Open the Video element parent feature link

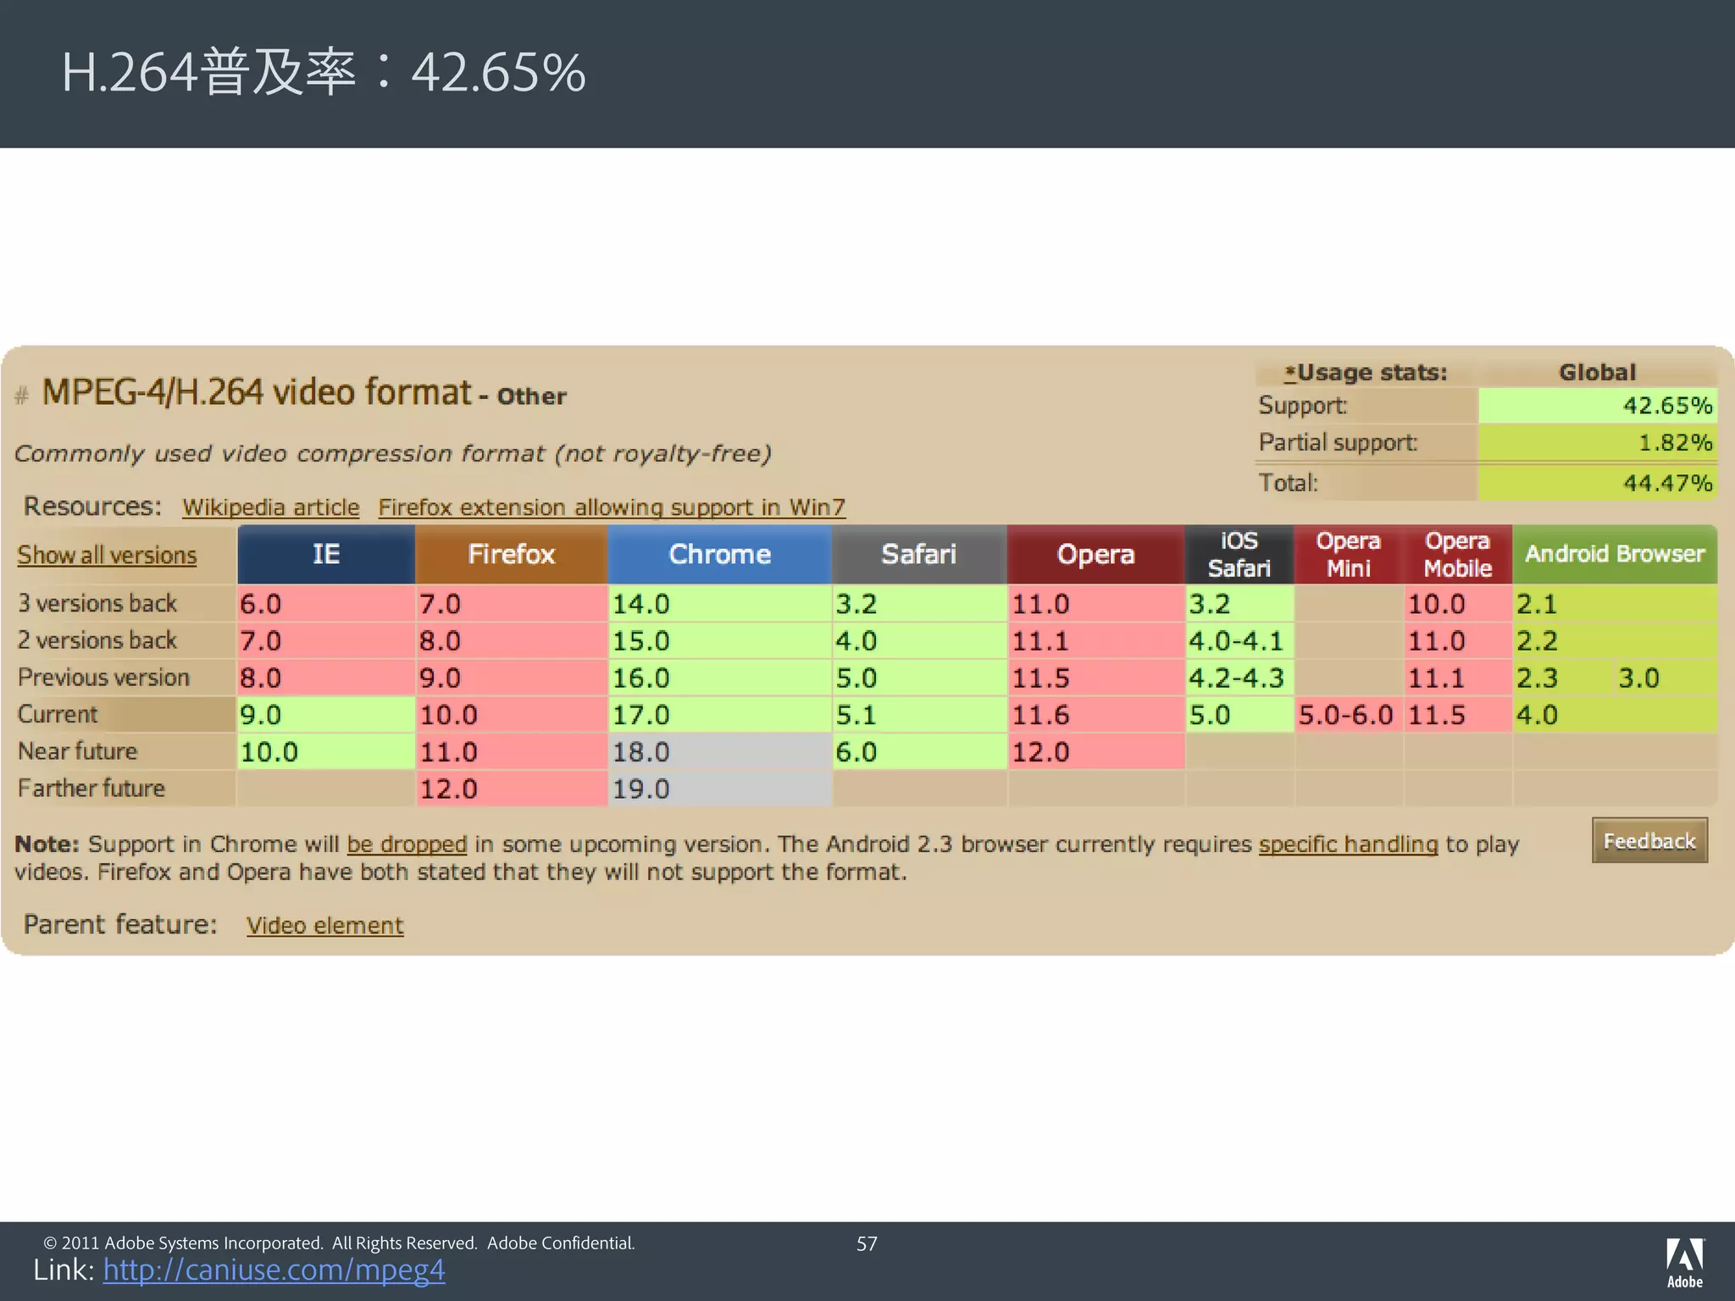click(x=324, y=925)
